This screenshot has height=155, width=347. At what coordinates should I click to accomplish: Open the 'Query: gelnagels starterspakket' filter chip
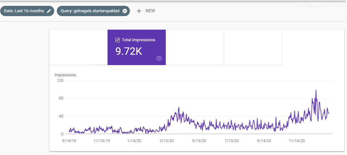(90, 11)
